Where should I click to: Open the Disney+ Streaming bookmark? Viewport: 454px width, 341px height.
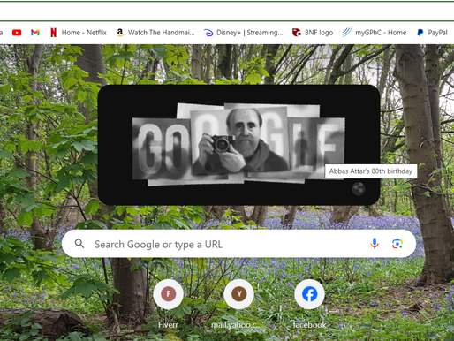coord(244,33)
